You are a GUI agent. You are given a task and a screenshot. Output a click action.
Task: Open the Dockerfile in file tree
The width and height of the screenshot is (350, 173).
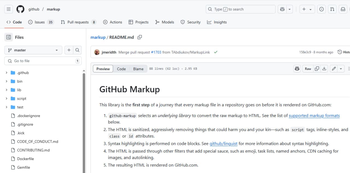(25, 159)
